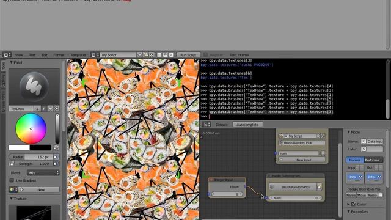Open the Blend mode Mix dropdown
Viewport: 391px width, 220px height.
pos(43,173)
